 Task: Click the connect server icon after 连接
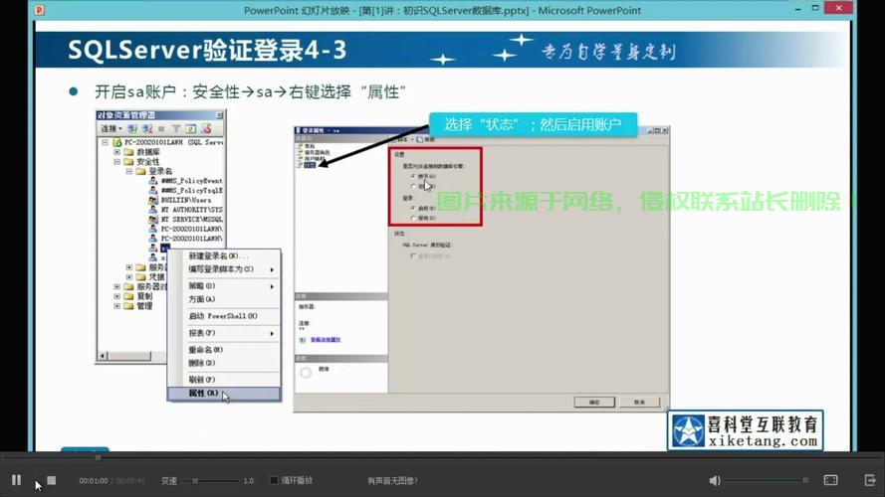point(132,129)
